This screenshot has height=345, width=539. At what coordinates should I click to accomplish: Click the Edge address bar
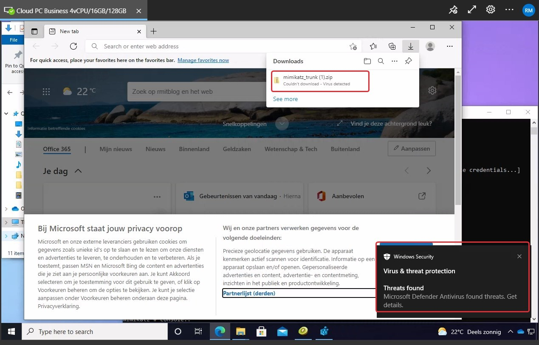point(223,46)
